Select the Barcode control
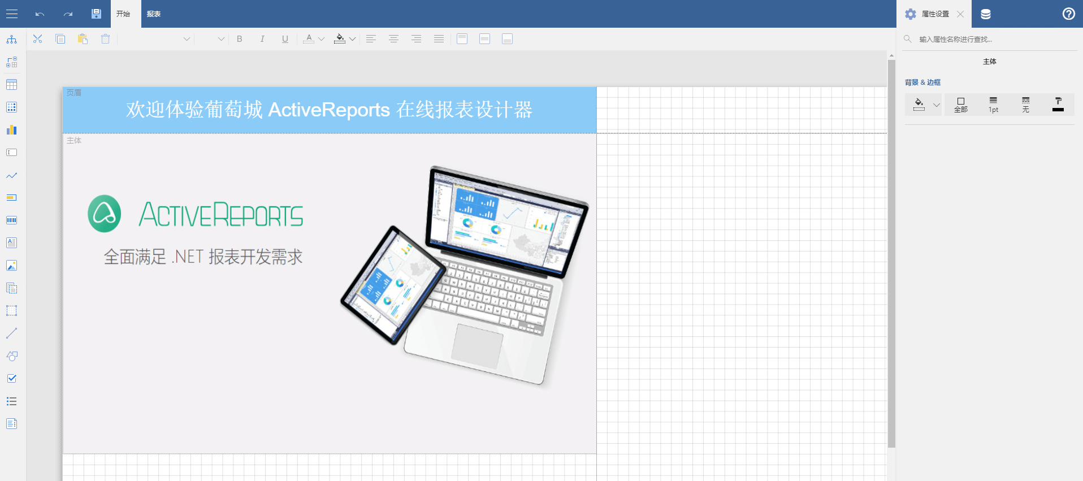The image size is (1083, 481). (11, 220)
